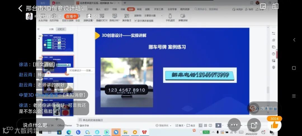Viewport: 302px width, 136px height.
Task: Open WPS Office from taskbar
Action: 144,132
